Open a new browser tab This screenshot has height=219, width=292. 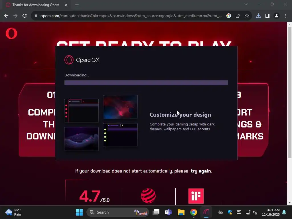(x=77, y=5)
